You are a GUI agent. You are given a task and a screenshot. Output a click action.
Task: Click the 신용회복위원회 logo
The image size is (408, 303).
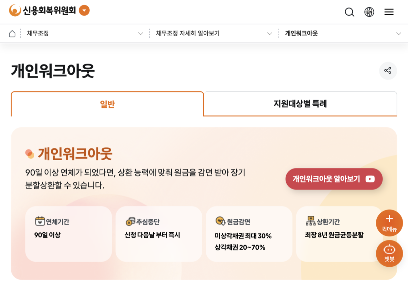point(42,11)
